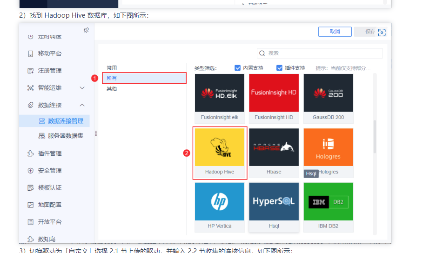Select the IBM DB2 database tile

click(329, 207)
